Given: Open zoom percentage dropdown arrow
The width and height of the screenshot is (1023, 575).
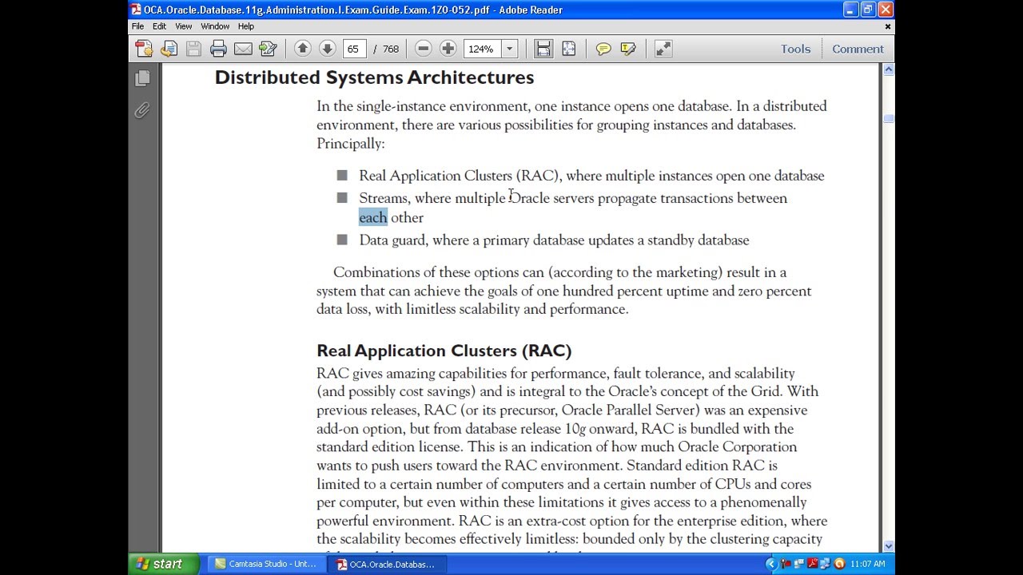Looking at the screenshot, I should [509, 49].
